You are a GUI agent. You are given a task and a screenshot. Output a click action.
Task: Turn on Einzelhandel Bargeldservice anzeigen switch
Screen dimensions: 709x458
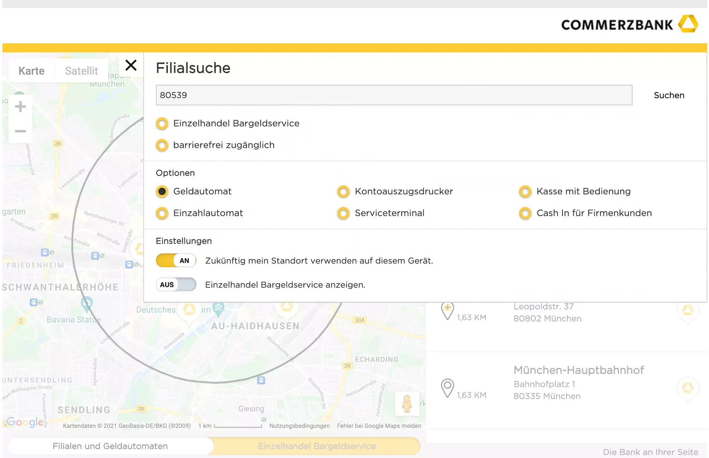tap(176, 284)
